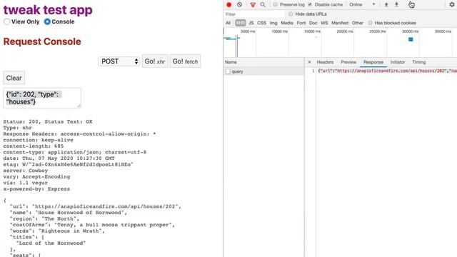This screenshot has width=457, height=257.
Task: Open the POST method dropdown
Action: click(x=119, y=61)
